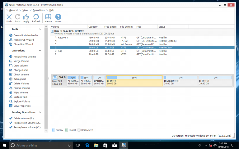Collapse the Operations section
The image size is (239, 149).
[x=40, y=51]
